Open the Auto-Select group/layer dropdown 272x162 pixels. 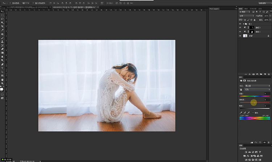(x=26, y=3)
